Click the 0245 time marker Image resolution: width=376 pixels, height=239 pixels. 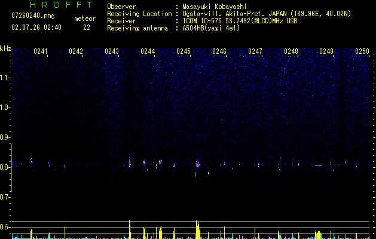coord(184,51)
